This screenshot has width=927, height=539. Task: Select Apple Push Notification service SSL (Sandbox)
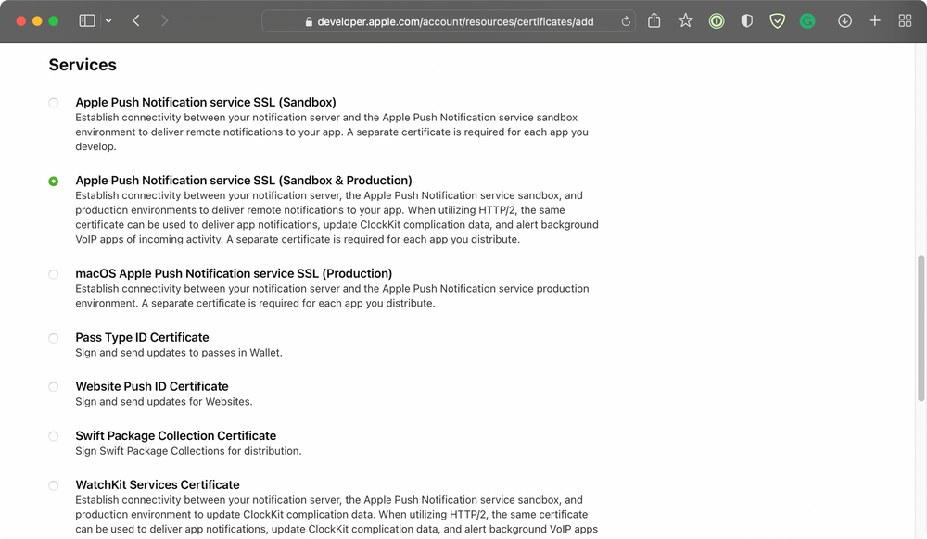tap(54, 103)
